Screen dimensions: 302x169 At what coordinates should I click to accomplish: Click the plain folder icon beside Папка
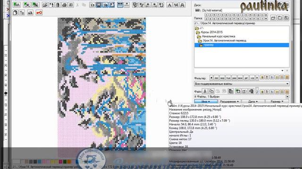pos(280,18)
